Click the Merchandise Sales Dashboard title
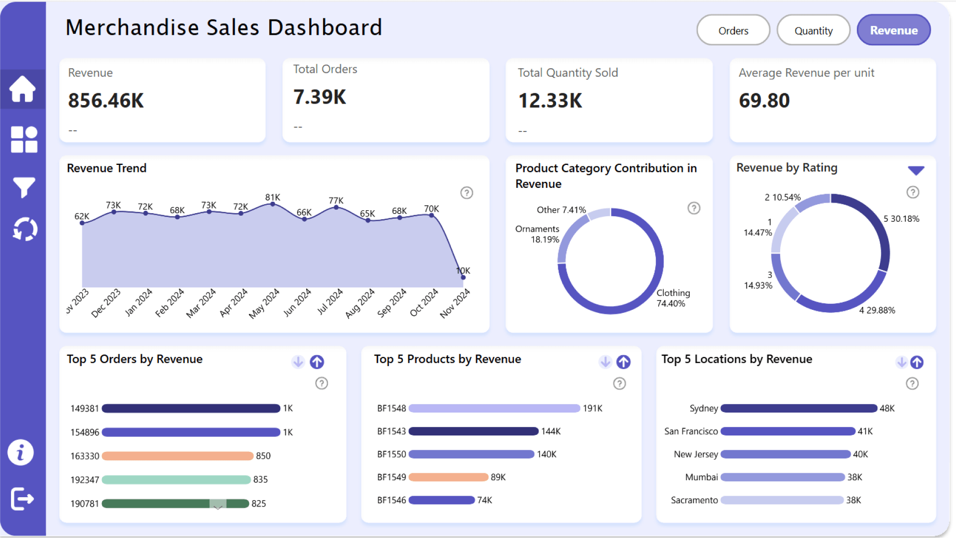The image size is (956, 538). click(224, 27)
